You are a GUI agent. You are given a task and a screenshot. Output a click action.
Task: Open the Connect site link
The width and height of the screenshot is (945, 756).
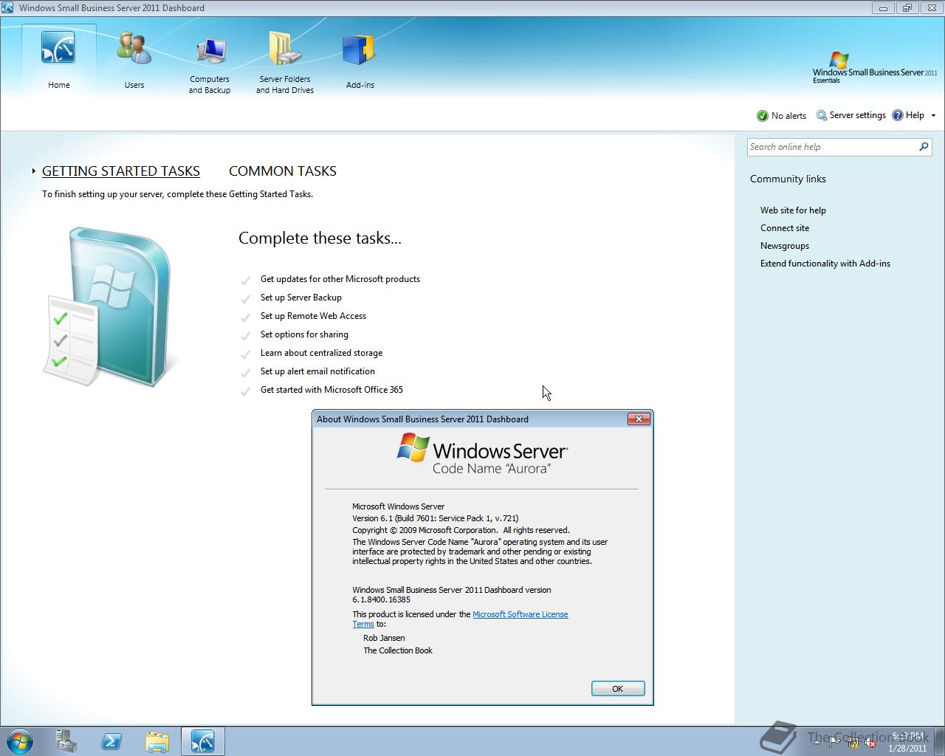coord(785,228)
